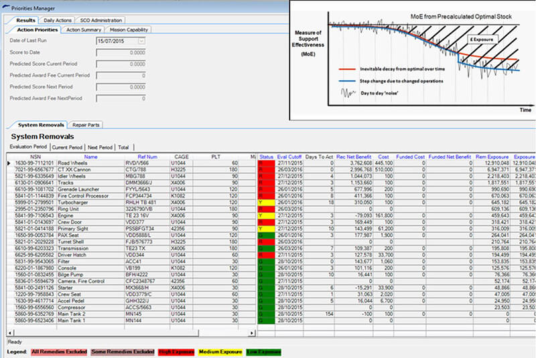Image resolution: width=536 pixels, height=358 pixels.
Task: Click the Predicted Award Fee NextPeriod field
Action: pyautogui.click(x=121, y=98)
